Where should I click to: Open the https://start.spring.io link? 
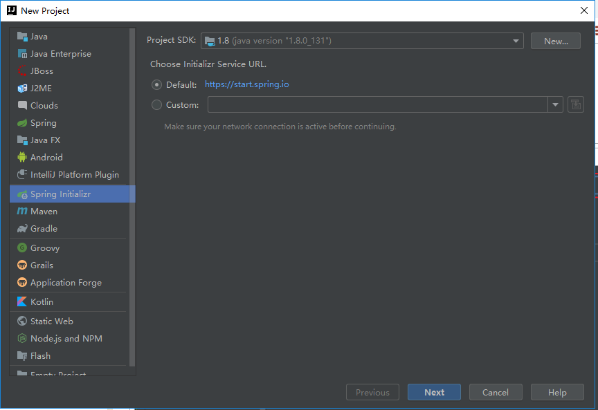click(x=247, y=84)
